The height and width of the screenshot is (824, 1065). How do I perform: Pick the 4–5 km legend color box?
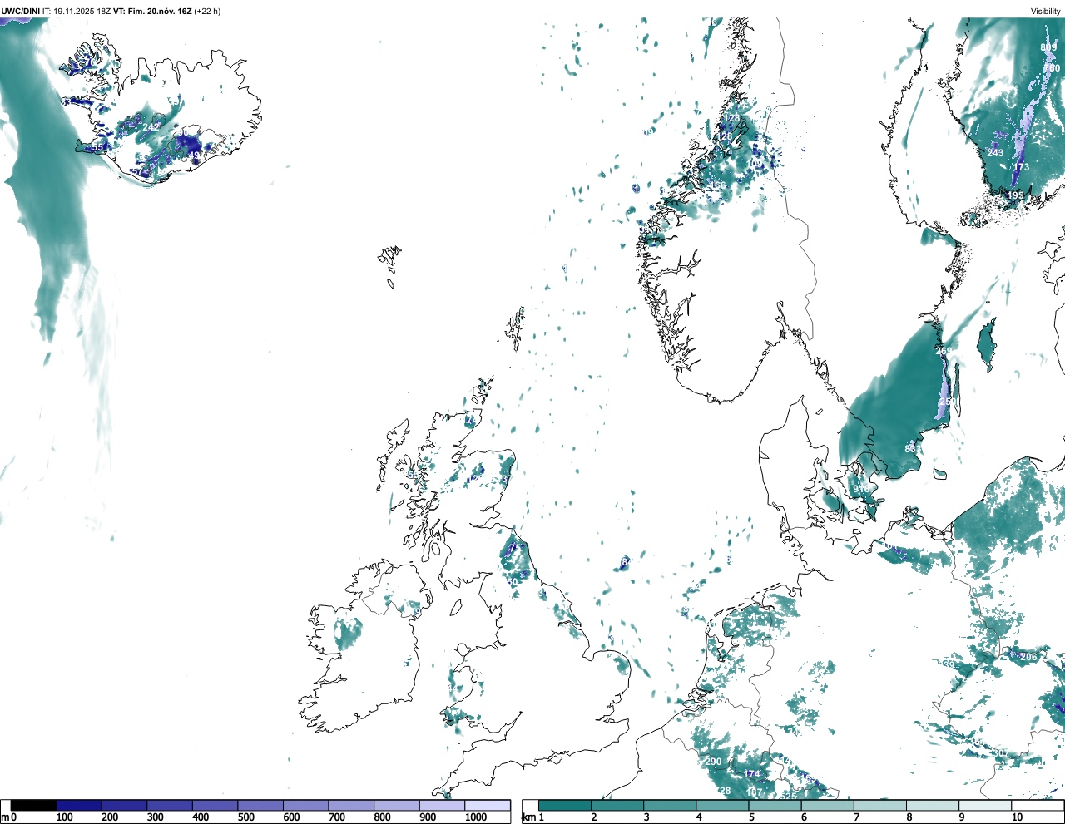click(x=722, y=805)
